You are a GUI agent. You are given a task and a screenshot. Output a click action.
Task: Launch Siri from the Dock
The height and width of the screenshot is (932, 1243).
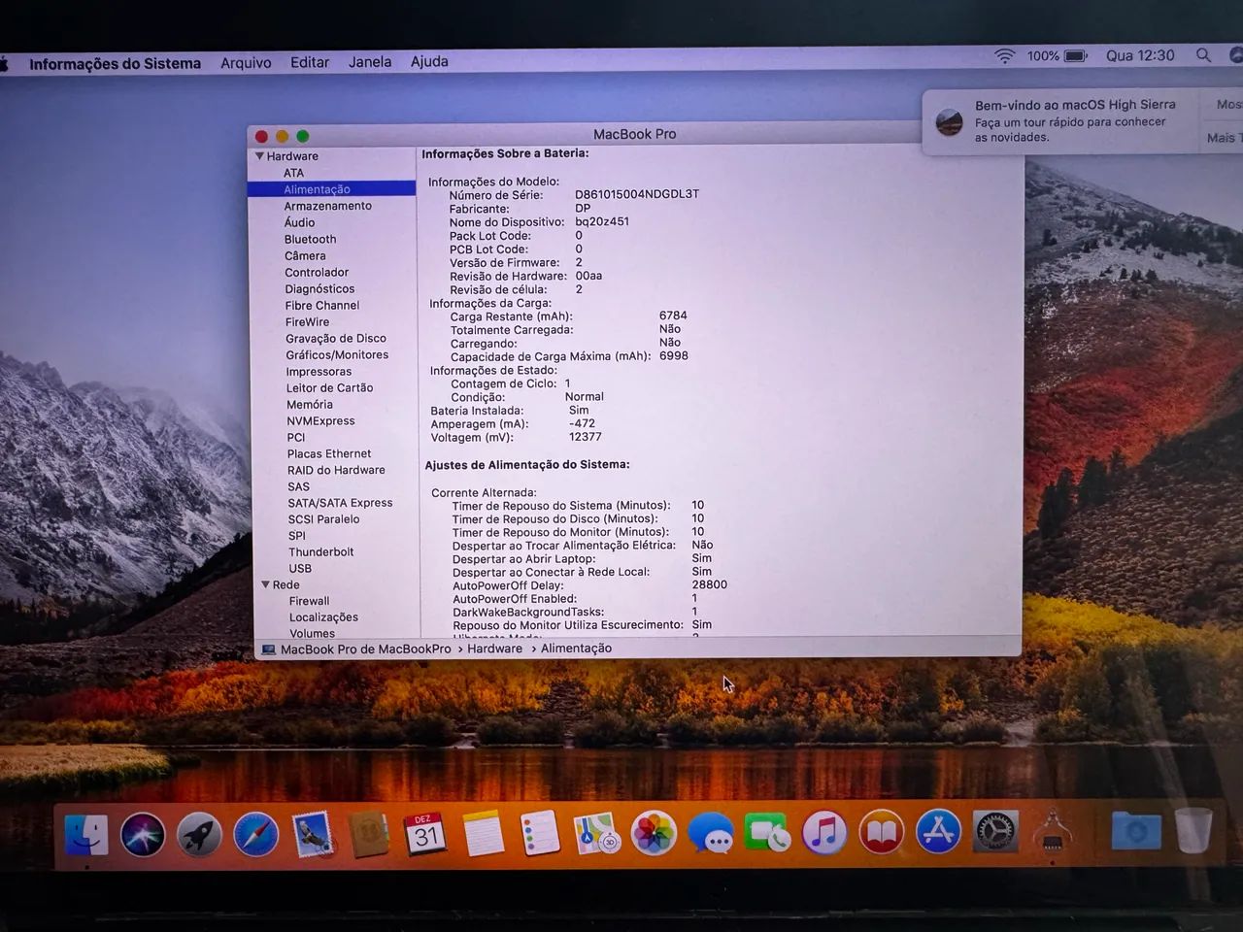pos(143,835)
